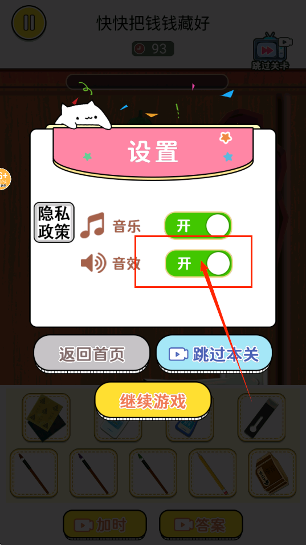Turn off the 音乐 music toggle
306x545 pixels.
click(198, 226)
